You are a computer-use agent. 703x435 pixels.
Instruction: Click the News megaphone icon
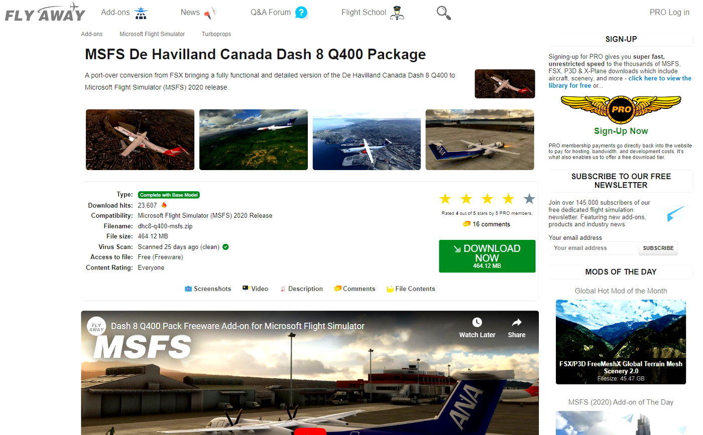coord(210,13)
